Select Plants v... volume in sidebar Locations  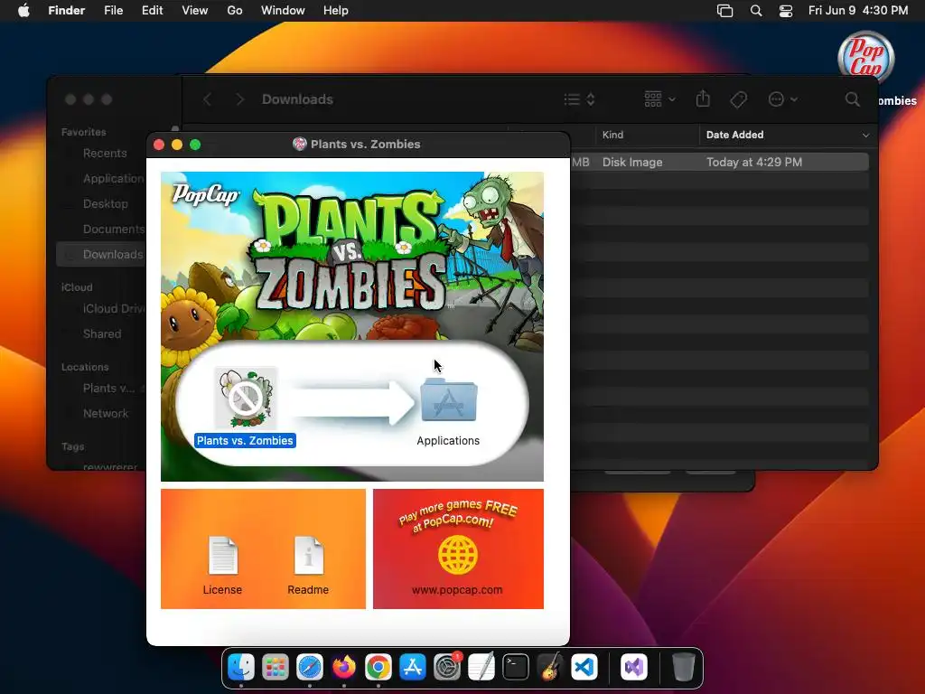pos(108,389)
